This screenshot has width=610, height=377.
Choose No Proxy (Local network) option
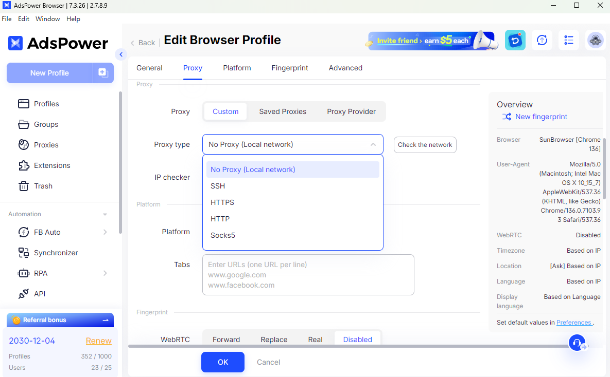point(292,169)
